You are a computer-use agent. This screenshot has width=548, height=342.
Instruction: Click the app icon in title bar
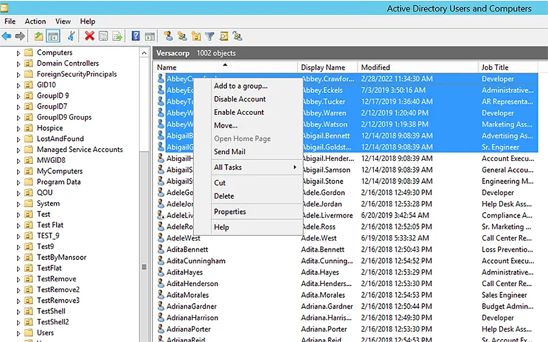[4, 8]
